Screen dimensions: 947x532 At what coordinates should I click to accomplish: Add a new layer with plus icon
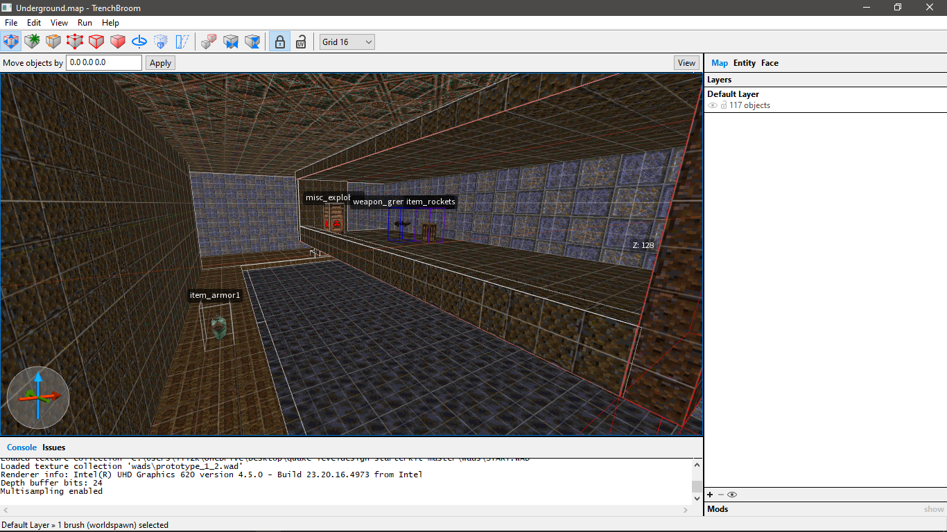710,495
